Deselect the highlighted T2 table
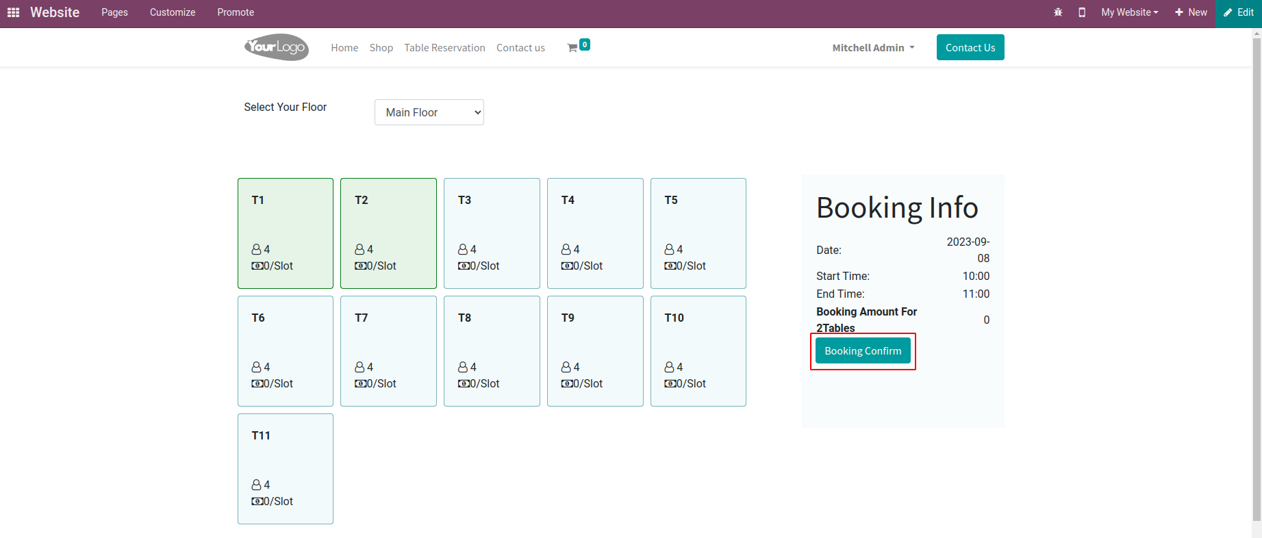 (388, 233)
